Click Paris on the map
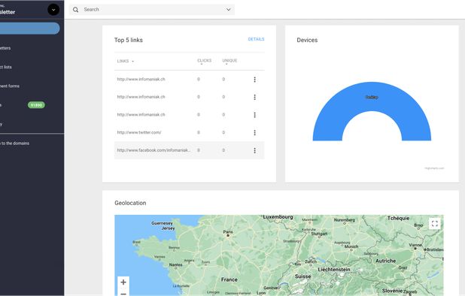Image resolution: width=465 pixels, height=296 pixels. pyautogui.click(x=228, y=233)
